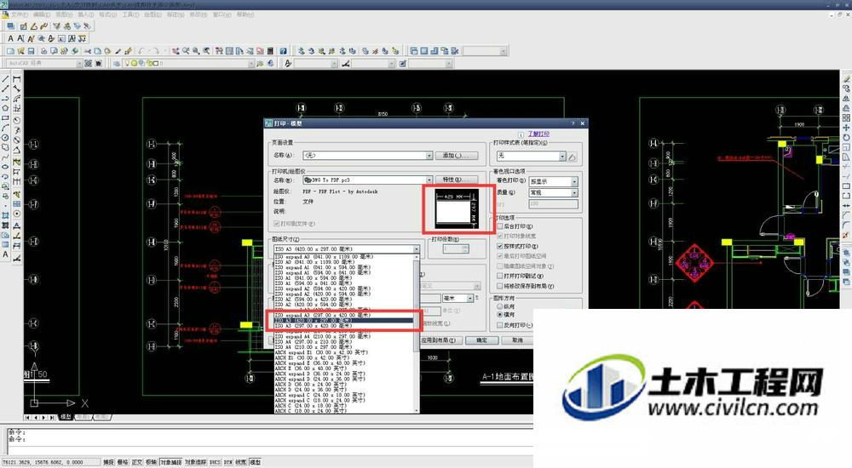Click 应用到布局 Apply to Layout button
852x468 pixels.
440,340
